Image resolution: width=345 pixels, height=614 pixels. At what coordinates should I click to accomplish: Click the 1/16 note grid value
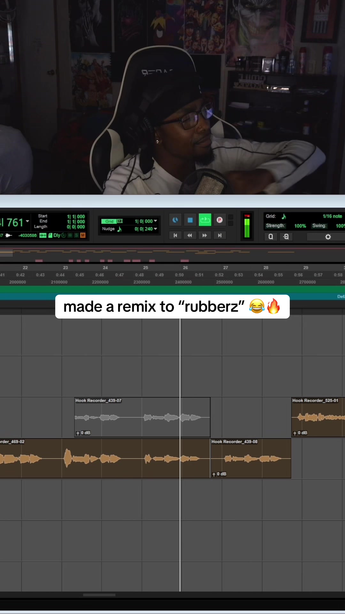(332, 216)
